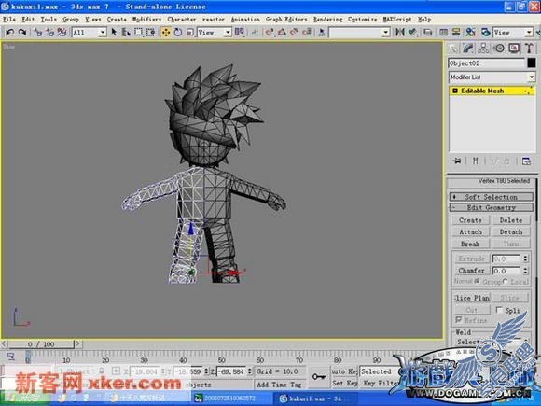The height and width of the screenshot is (406, 541).
Task: Activate the Select and Move tool
Action: pos(166,33)
